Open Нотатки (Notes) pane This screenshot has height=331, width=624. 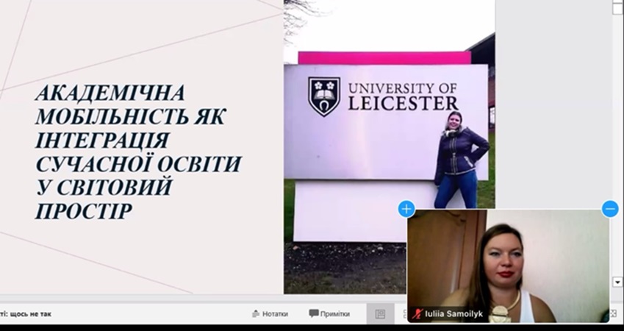point(270,314)
